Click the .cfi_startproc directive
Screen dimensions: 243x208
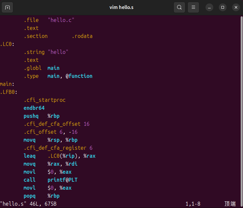click(44, 100)
